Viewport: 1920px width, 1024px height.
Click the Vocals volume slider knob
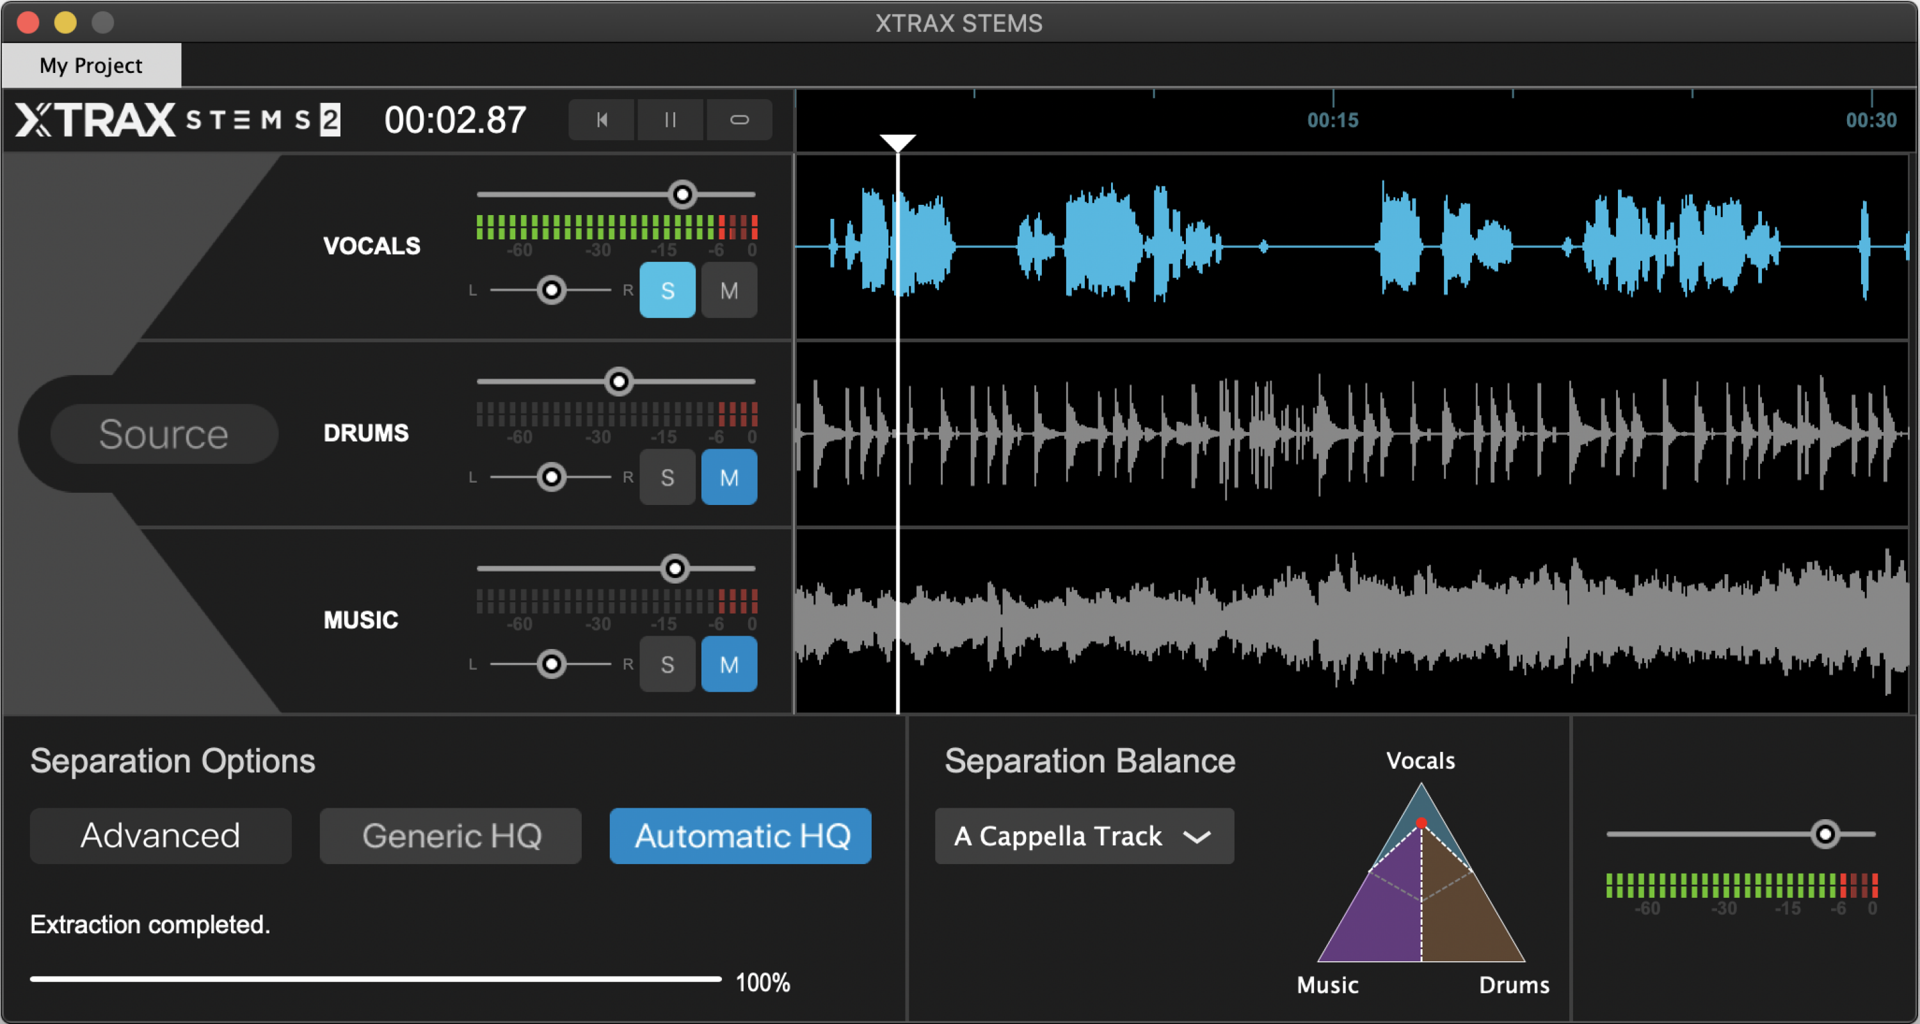682,195
